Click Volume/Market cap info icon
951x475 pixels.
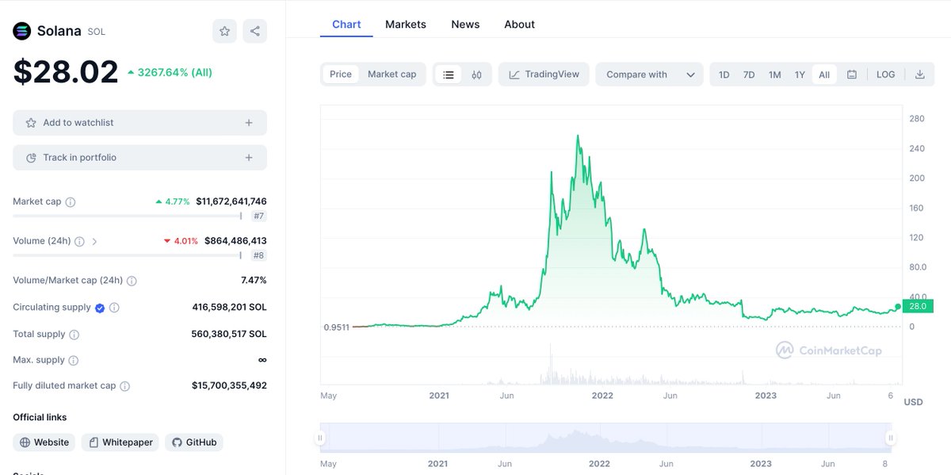[132, 281]
